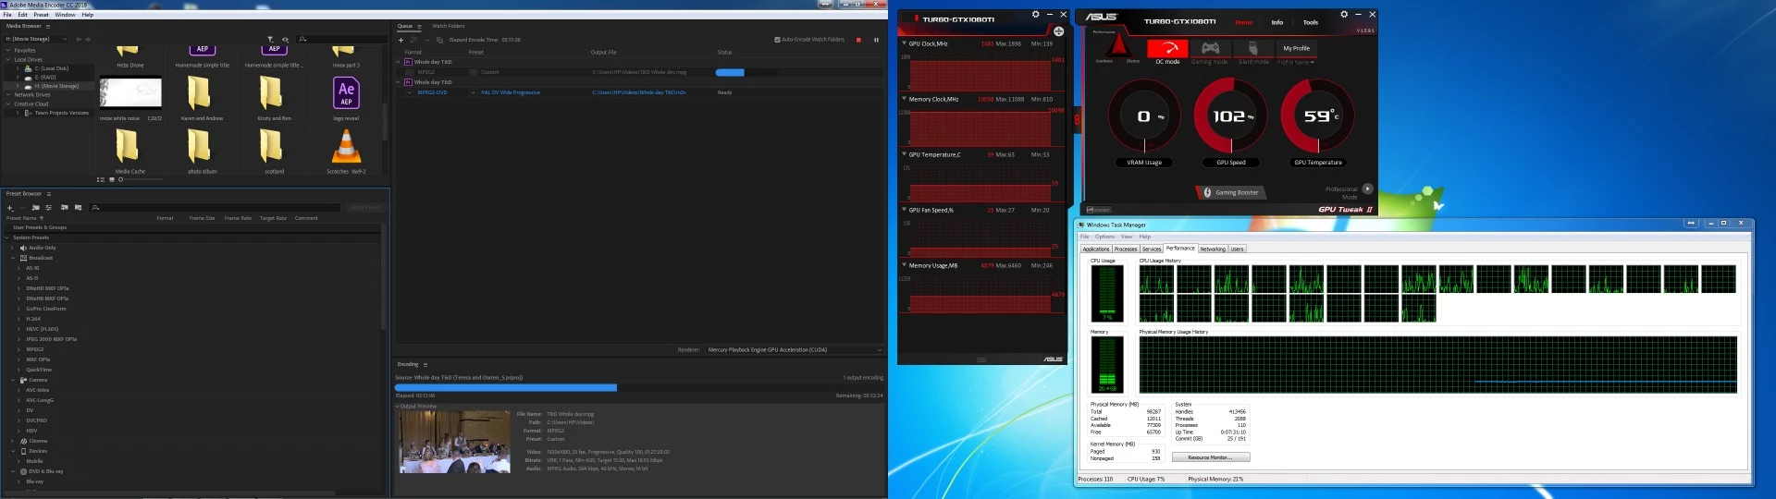Collapse the GPU Clock graph section
This screenshot has height=499, width=1776.
(x=904, y=43)
